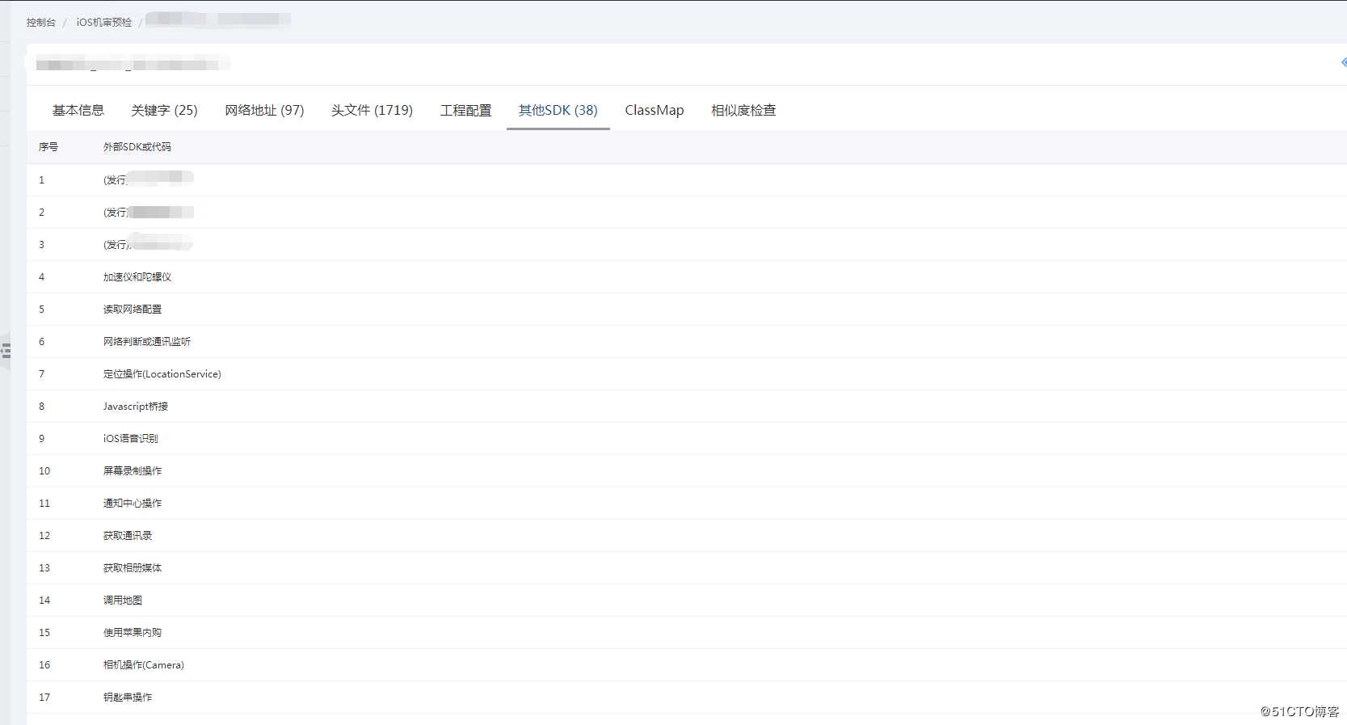The width and height of the screenshot is (1347, 725).
Task: Select row 调用地图
Action: pyautogui.click(x=687, y=601)
